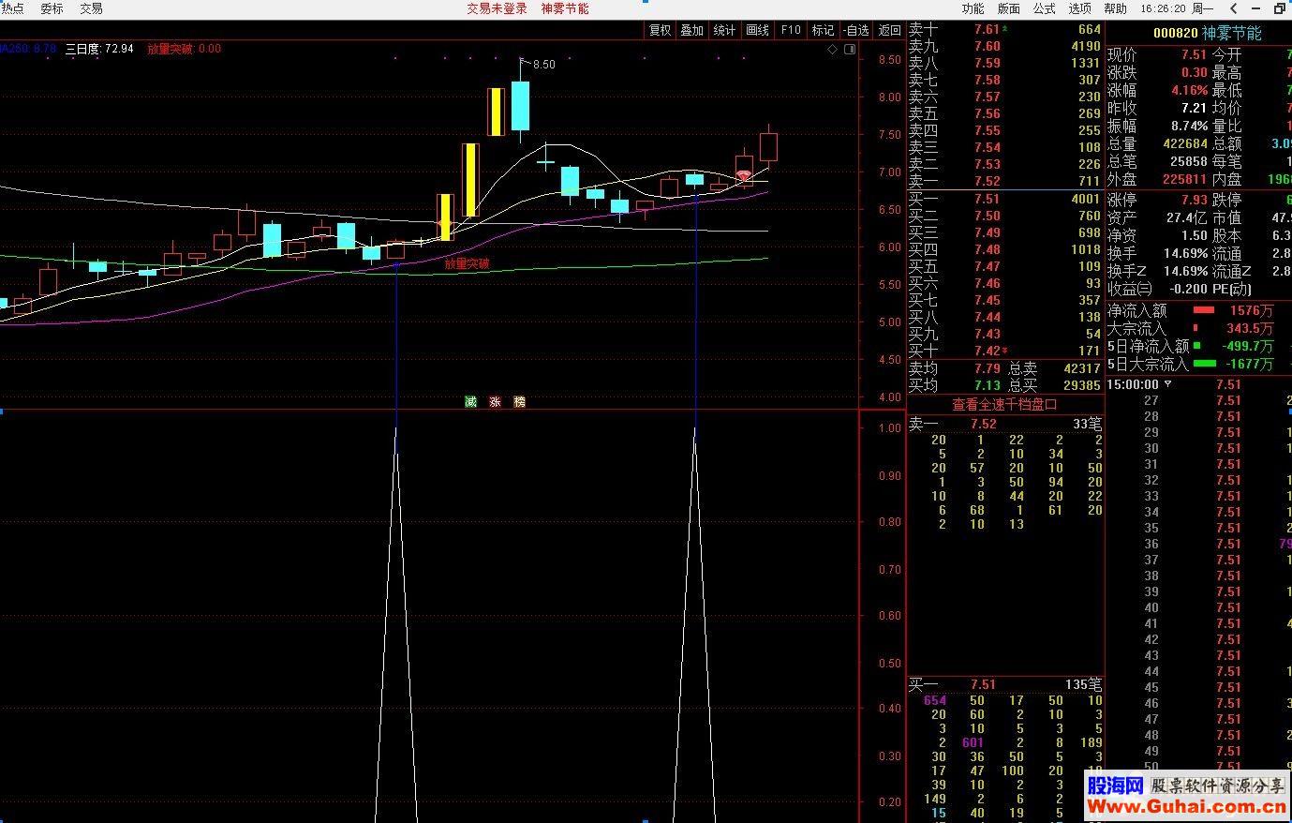Click 总买 total 29385
Viewport: 1292px width, 823px height.
[x=1081, y=385]
